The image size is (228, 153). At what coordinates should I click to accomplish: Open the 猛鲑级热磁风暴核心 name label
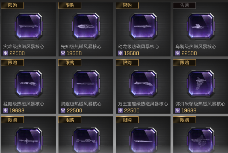tap(24, 104)
